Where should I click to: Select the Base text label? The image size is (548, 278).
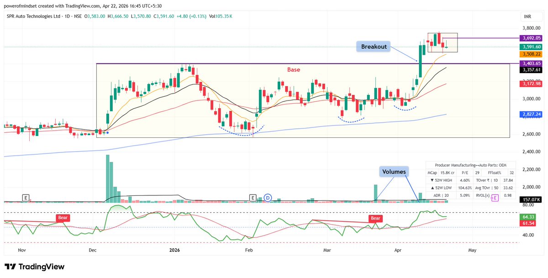click(294, 70)
